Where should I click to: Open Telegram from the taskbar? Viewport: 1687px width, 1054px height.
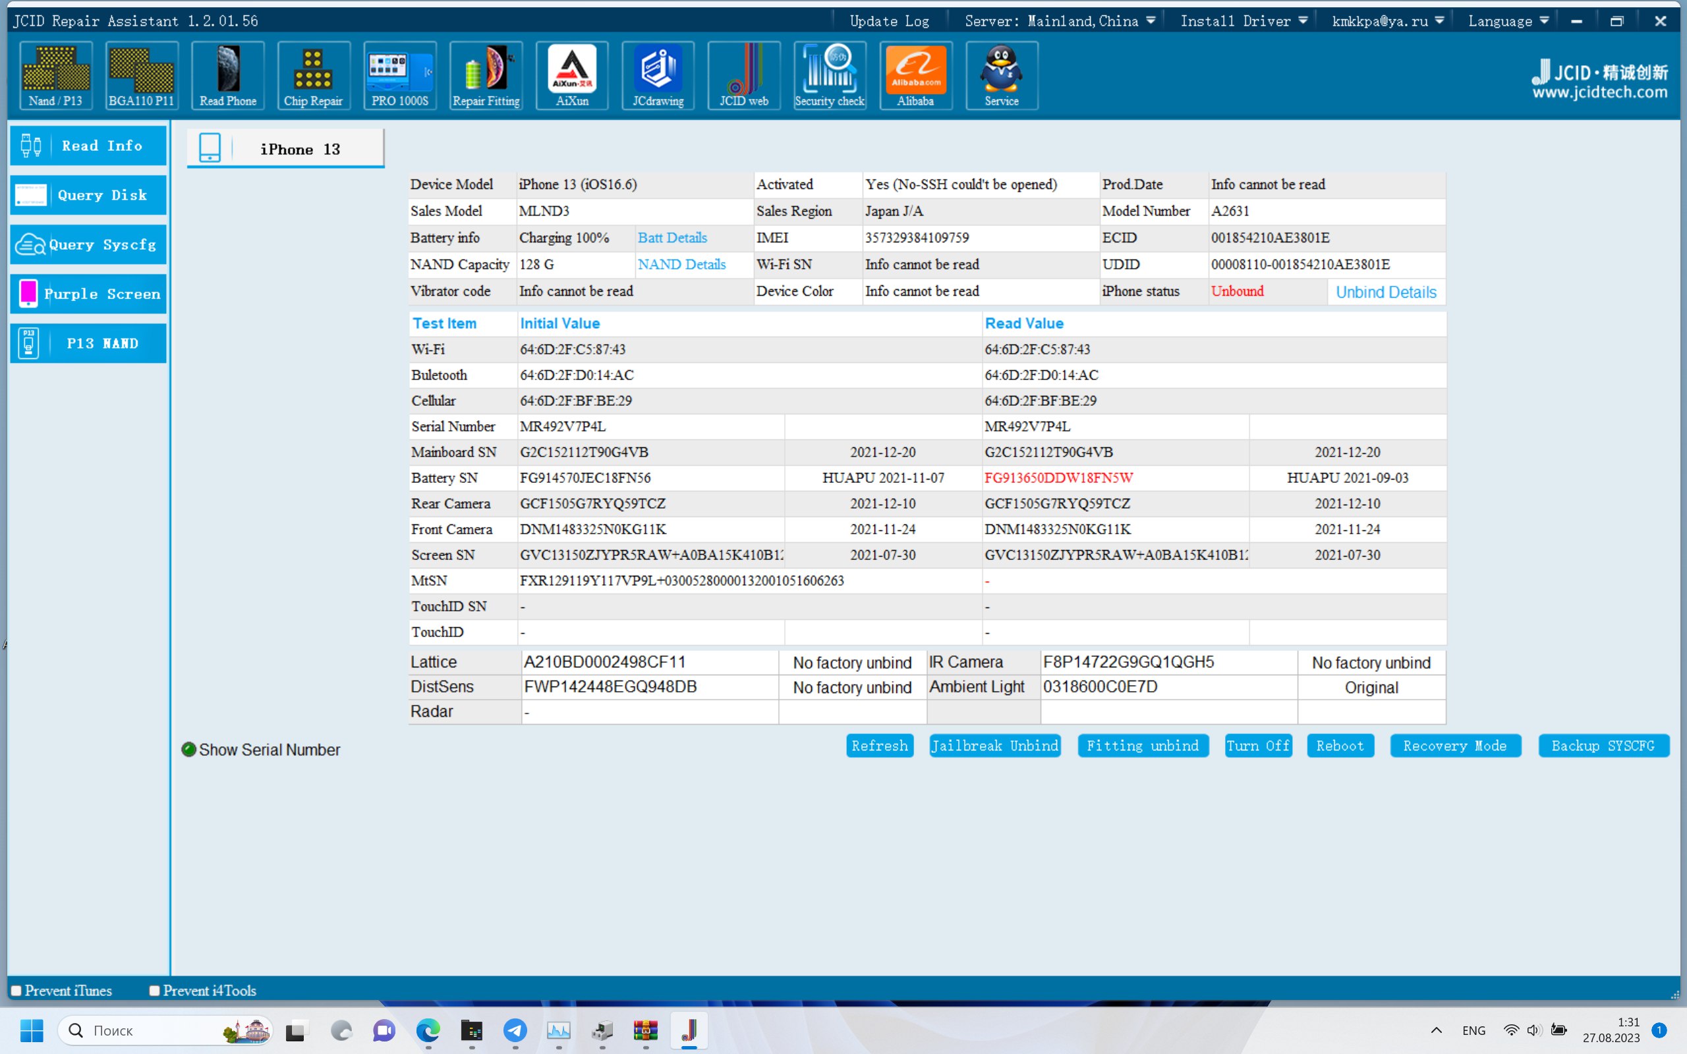click(515, 1030)
